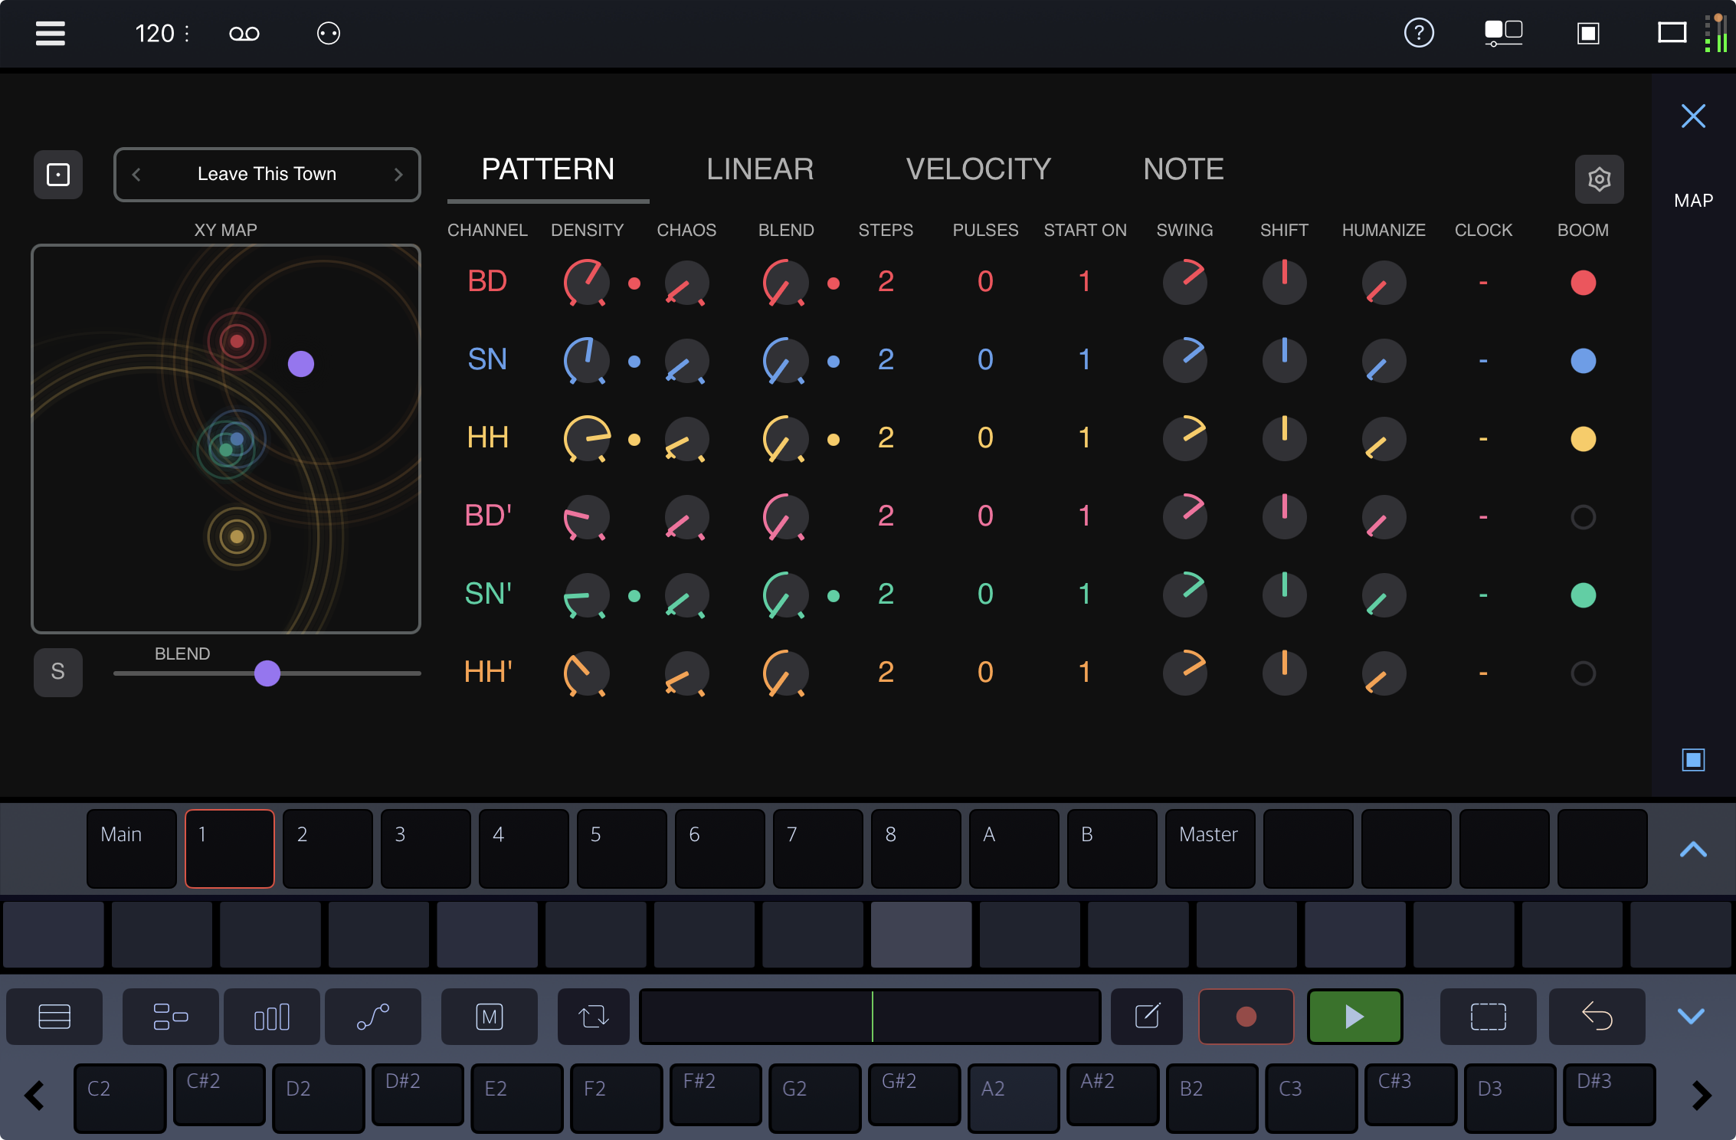Expand the track panel with up chevron
Viewport: 1736px width, 1140px height.
(1692, 850)
